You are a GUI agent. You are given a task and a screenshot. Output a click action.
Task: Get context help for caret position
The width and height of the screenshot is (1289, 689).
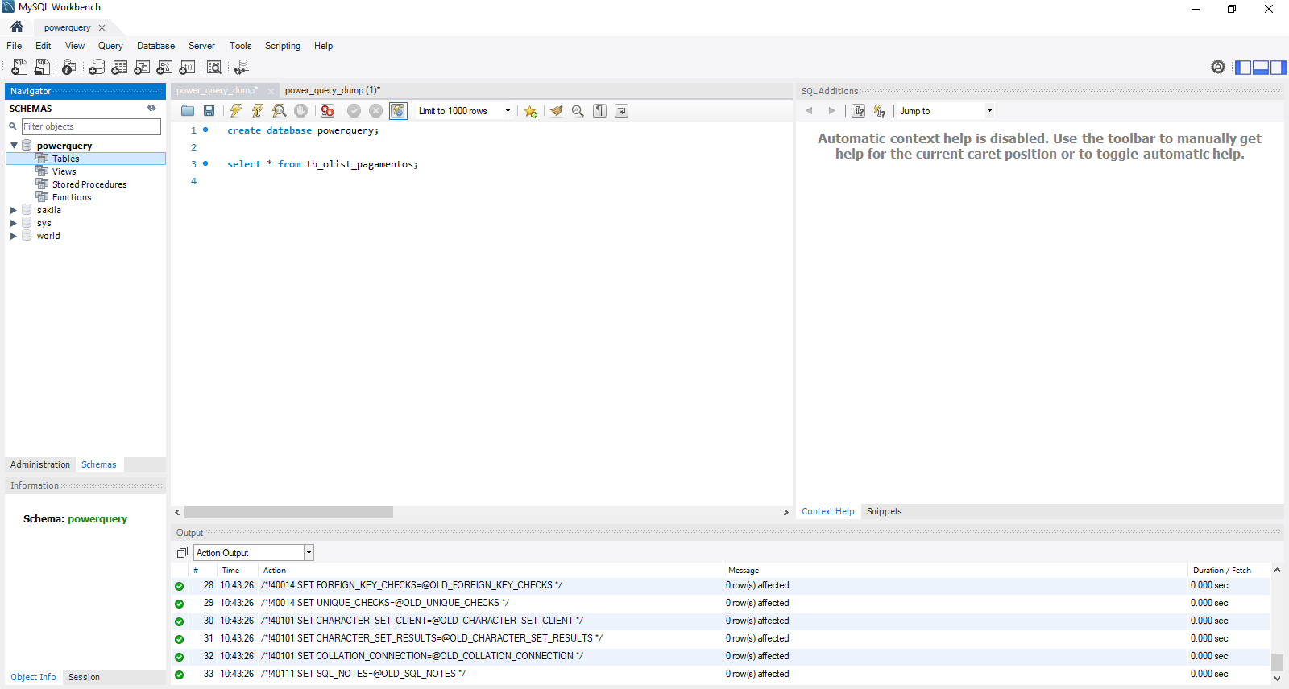(859, 111)
